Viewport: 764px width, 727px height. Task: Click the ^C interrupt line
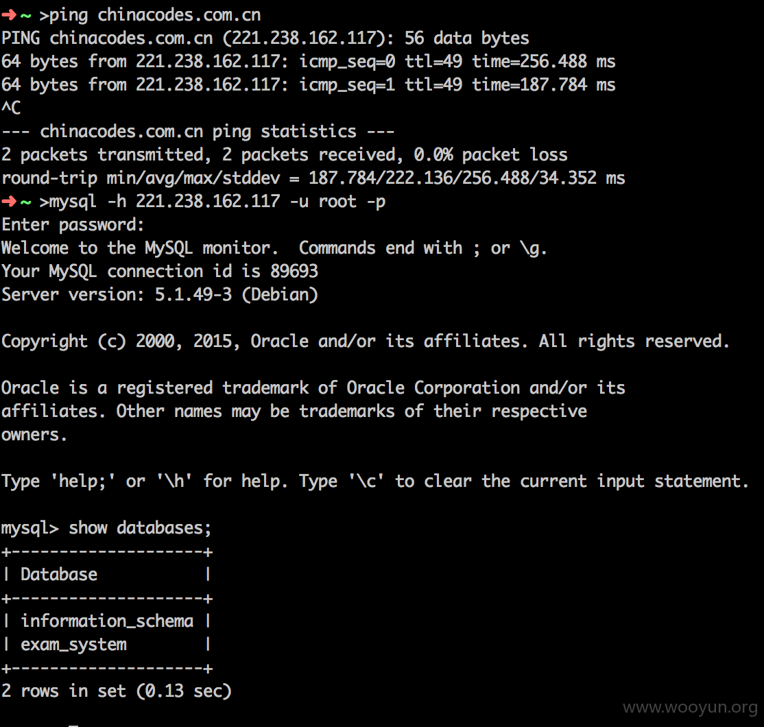11,108
